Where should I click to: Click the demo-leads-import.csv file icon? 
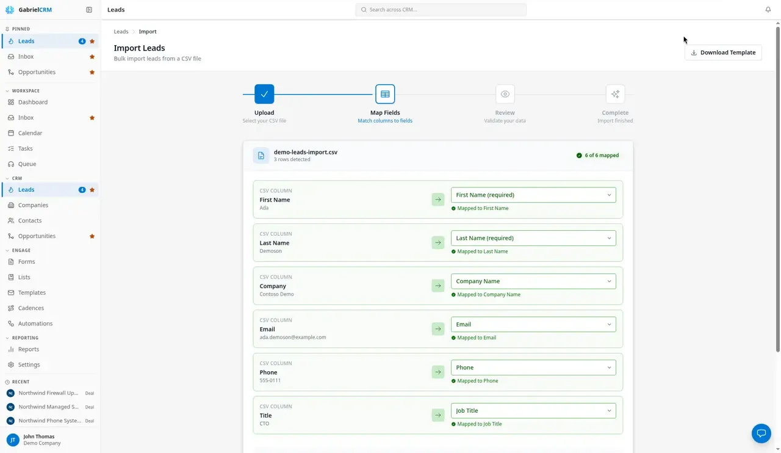[261, 155]
